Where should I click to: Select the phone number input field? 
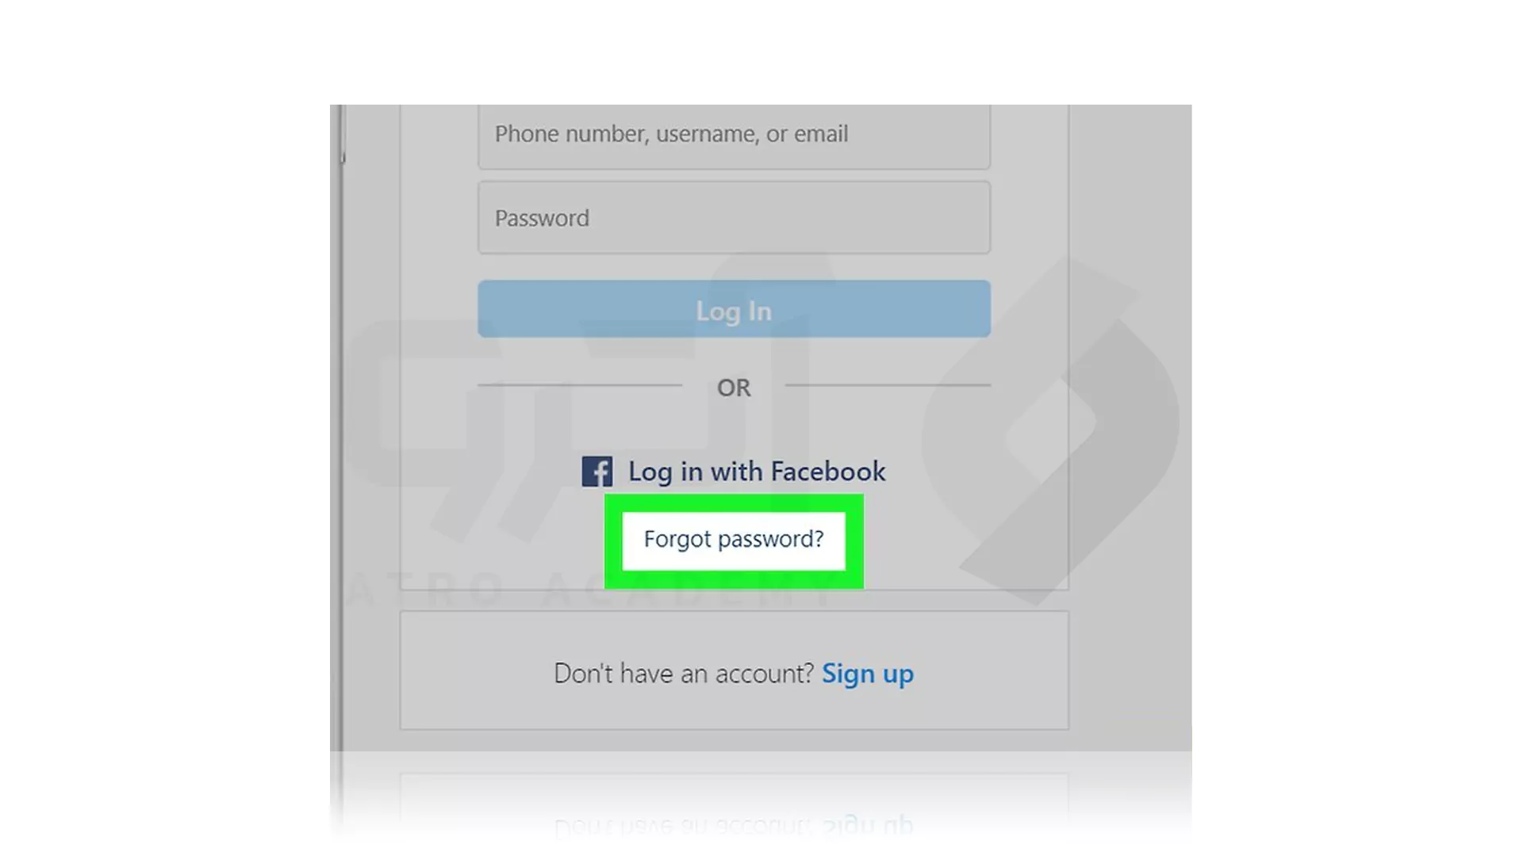coord(732,132)
